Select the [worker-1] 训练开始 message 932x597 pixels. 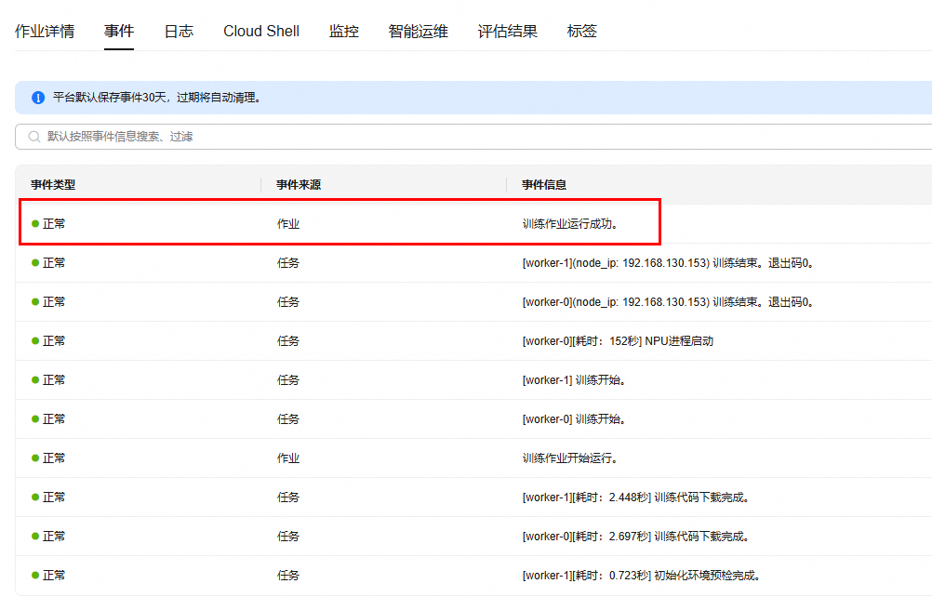(574, 380)
